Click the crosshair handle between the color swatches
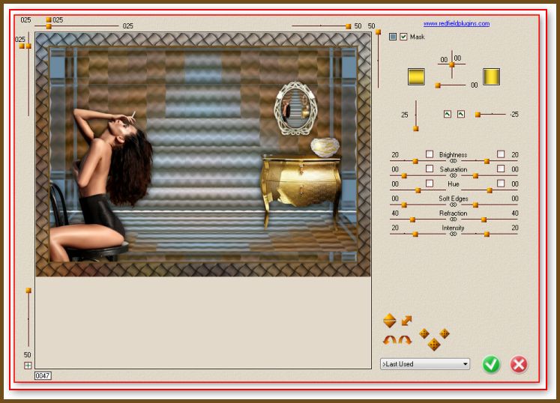This screenshot has height=403, width=560. coord(452,64)
